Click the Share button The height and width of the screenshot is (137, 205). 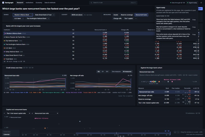200,9
